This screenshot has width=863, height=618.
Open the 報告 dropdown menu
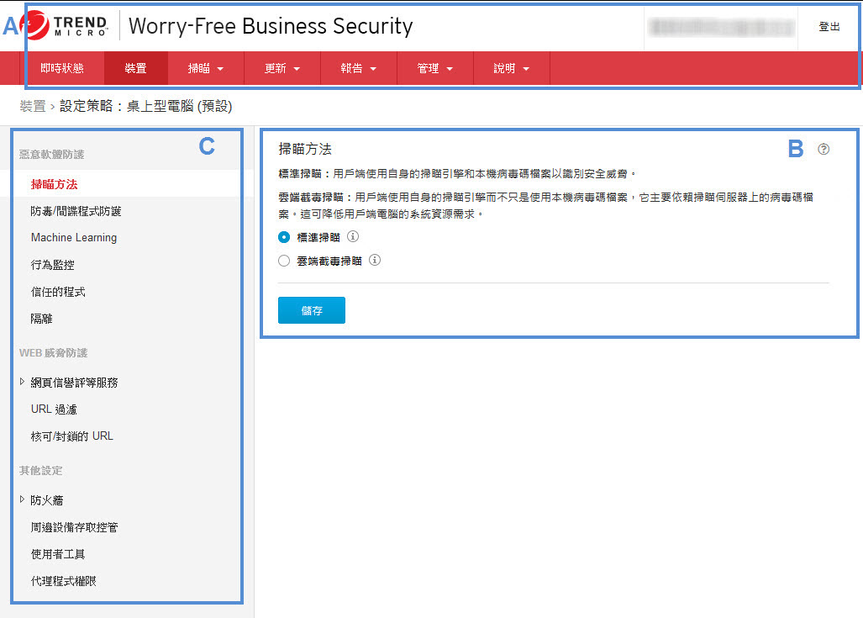[x=358, y=69]
